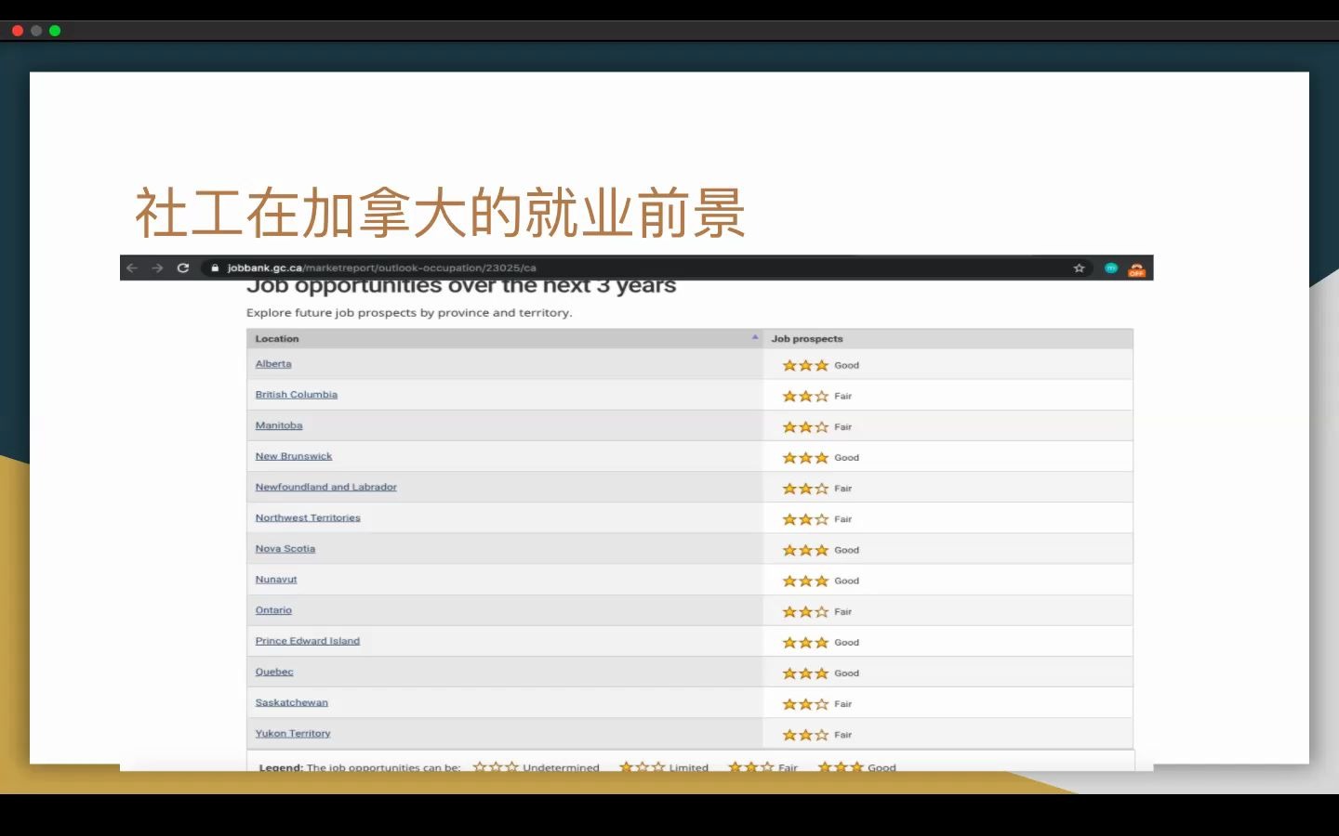The image size is (1339, 836).
Task: Bookmark the page with the star icon
Action: (x=1079, y=268)
